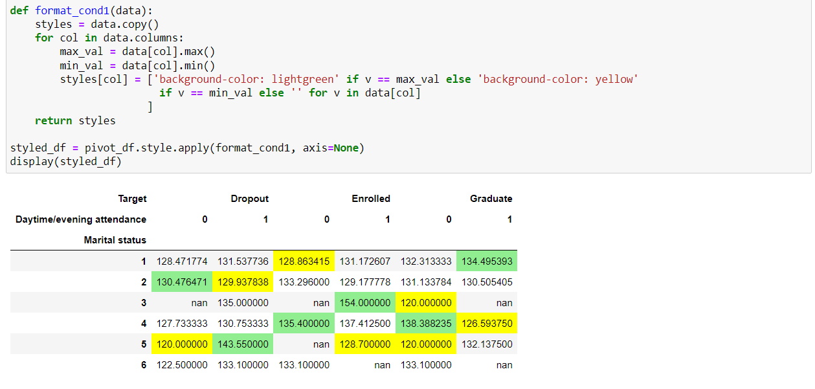Select row label 6 in the table
Screen dimensions: 815x389
coord(143,364)
